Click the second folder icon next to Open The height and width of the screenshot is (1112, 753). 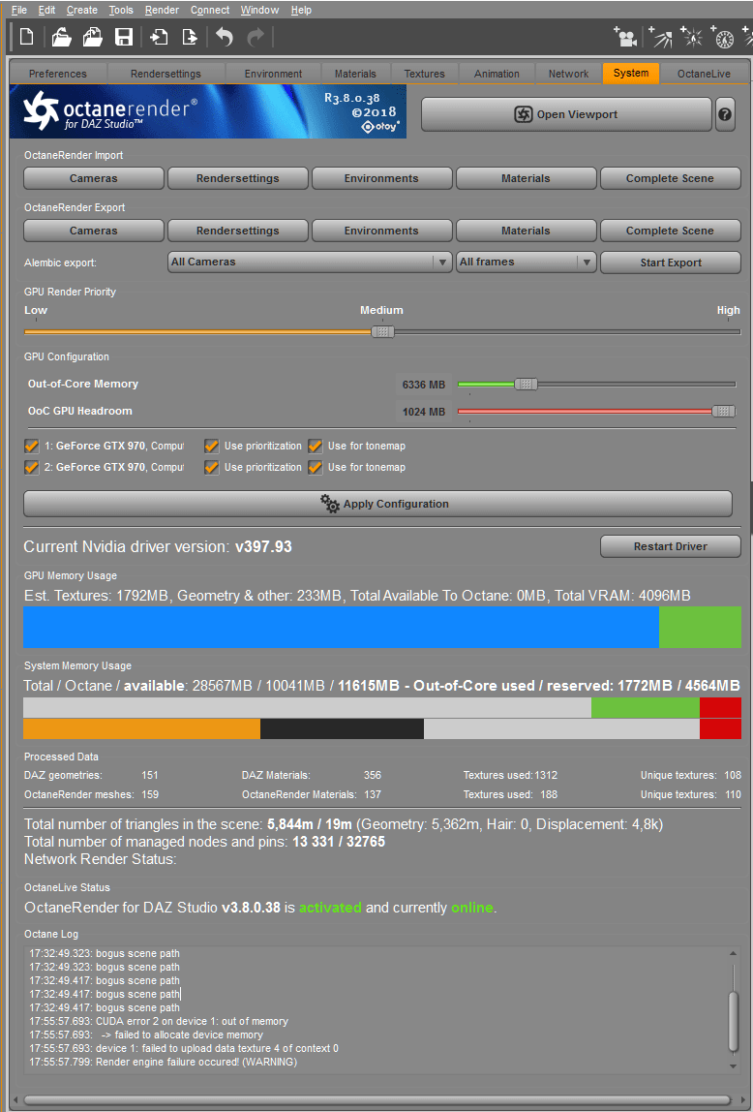tap(93, 37)
